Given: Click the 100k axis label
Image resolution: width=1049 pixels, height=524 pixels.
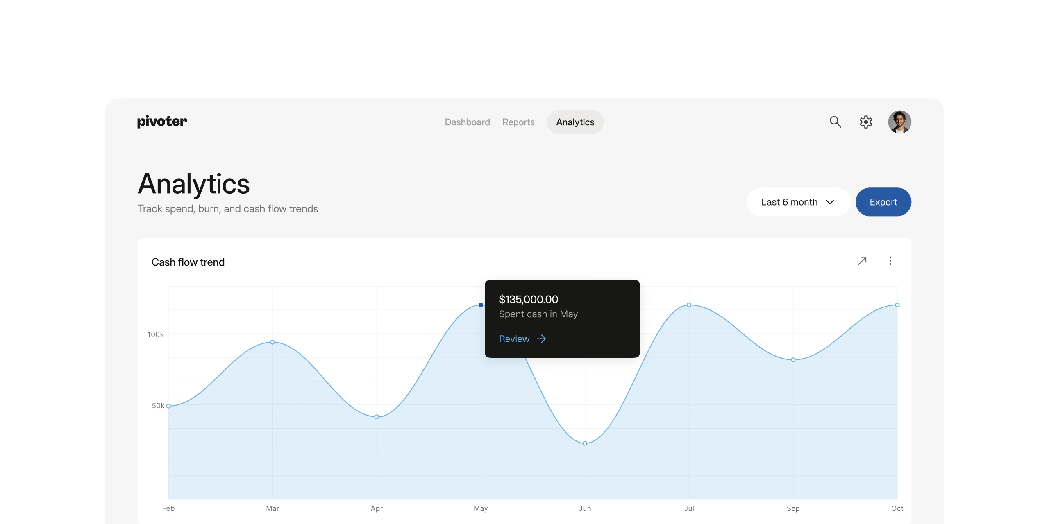Looking at the screenshot, I should 156,334.
